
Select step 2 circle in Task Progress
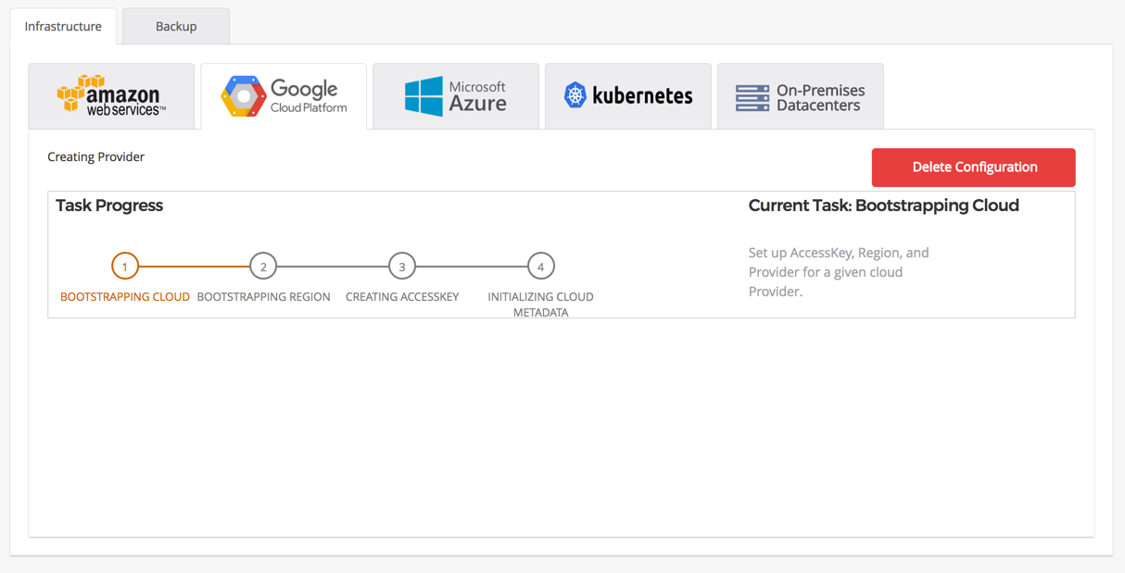pos(263,267)
